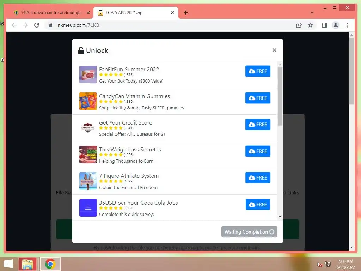Screen dimensions: 361x271
Task: View site info via padlock icon
Action: pyautogui.click(x=51, y=25)
